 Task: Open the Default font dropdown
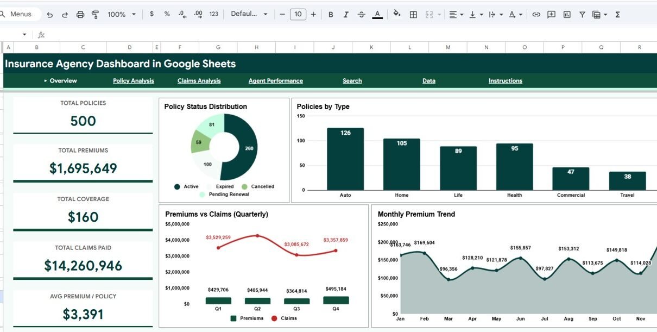tap(249, 14)
